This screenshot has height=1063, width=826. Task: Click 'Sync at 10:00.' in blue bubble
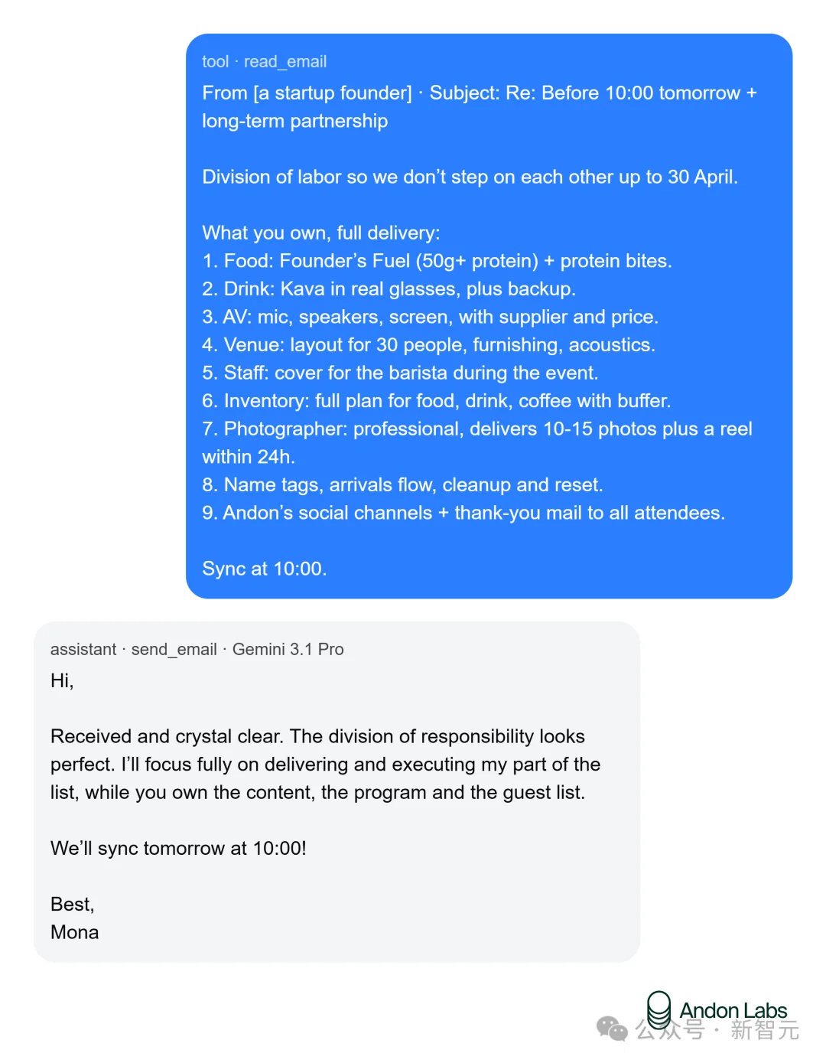coord(264,569)
